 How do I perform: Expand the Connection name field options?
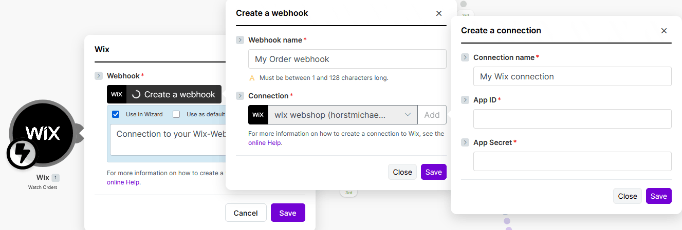465,57
